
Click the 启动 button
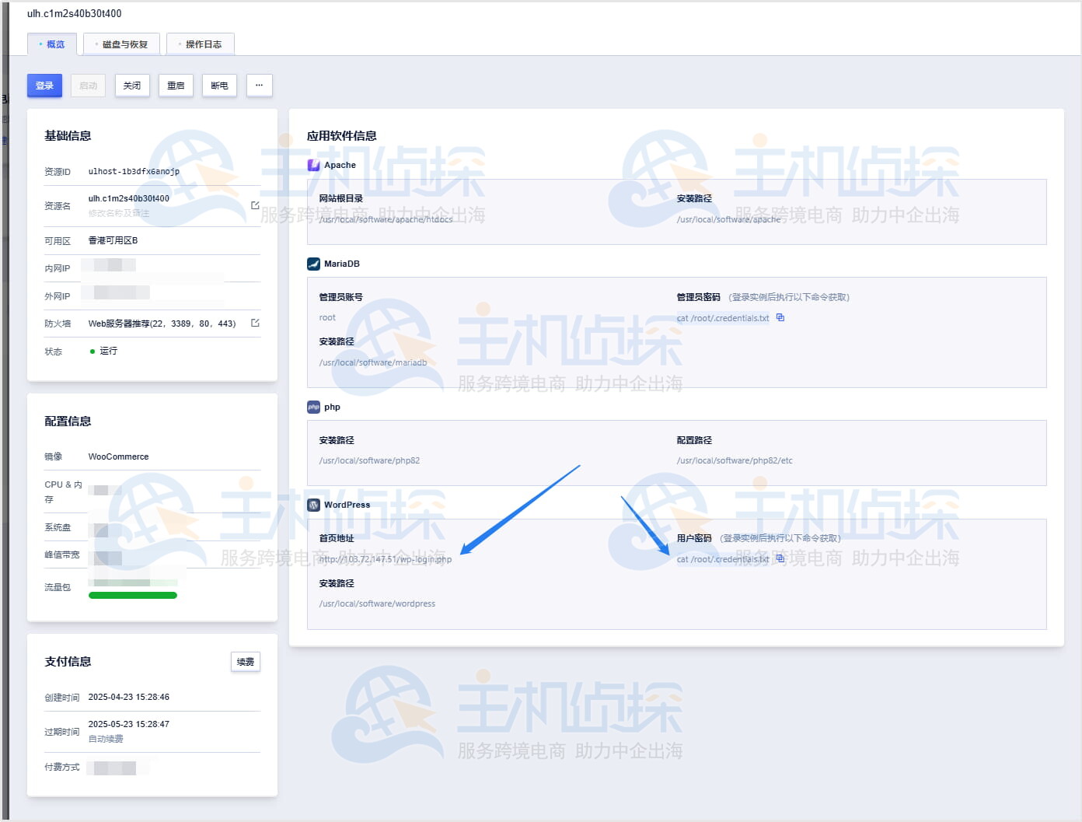tap(89, 86)
